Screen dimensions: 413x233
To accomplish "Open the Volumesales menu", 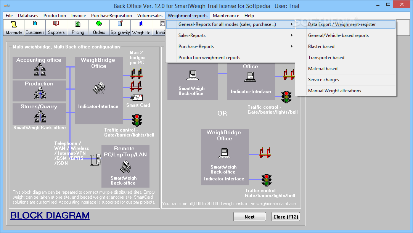I will [x=150, y=16].
